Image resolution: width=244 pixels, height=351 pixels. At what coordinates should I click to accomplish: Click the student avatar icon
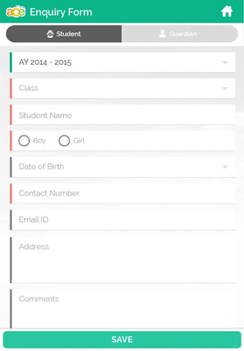[x=50, y=34]
